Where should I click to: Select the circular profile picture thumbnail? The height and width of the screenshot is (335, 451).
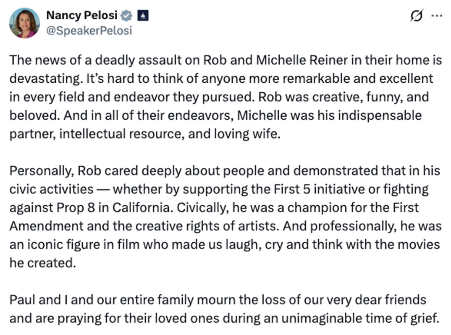pos(24,22)
